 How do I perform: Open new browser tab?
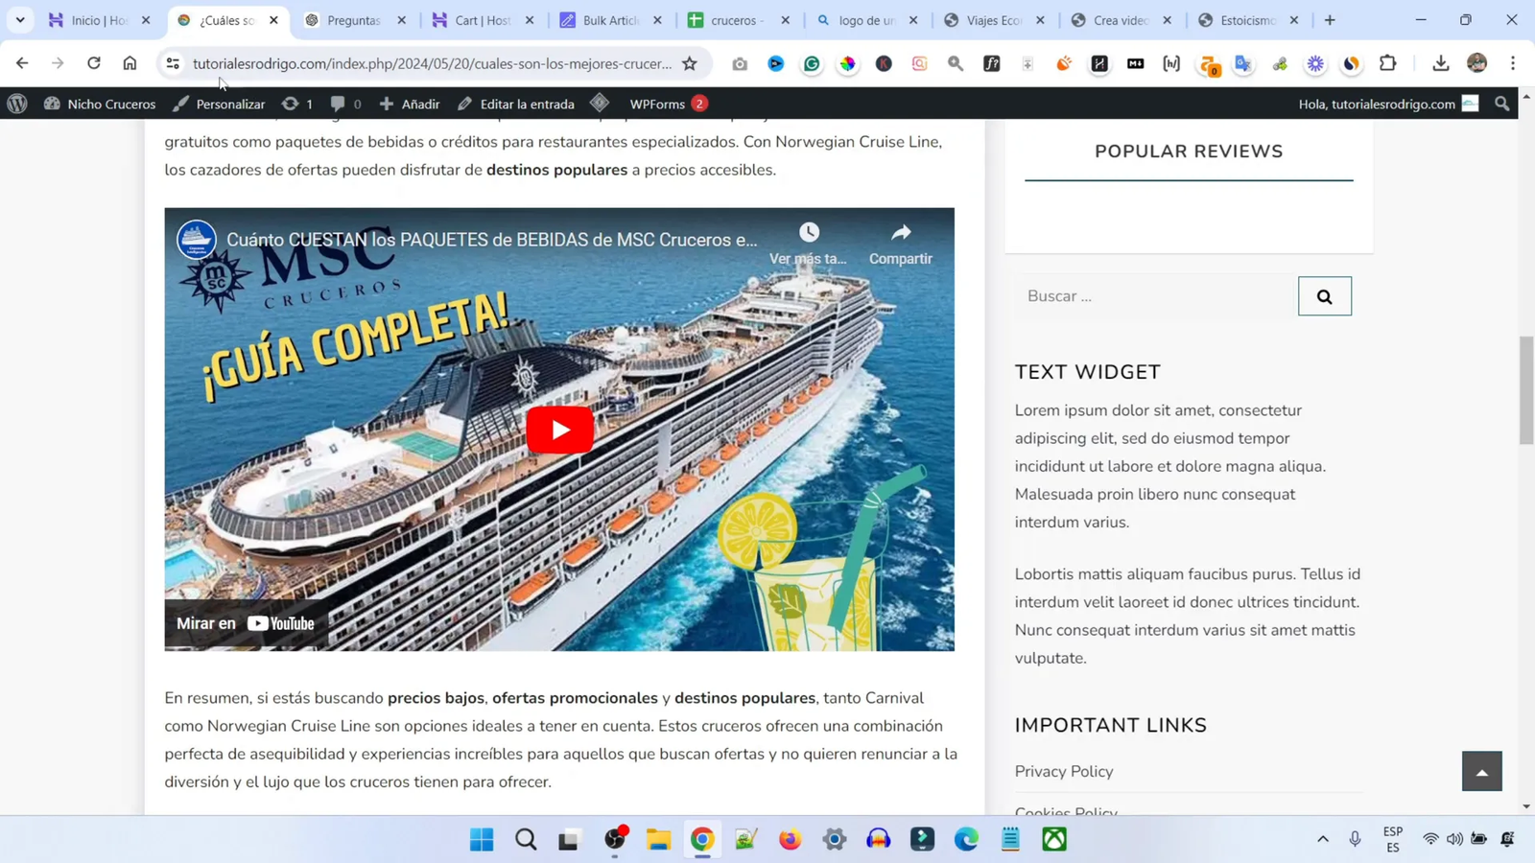pos(1330,20)
